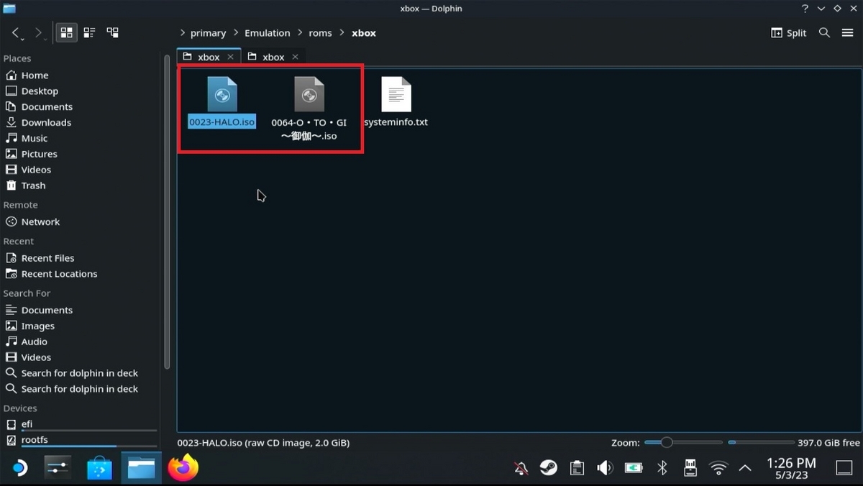Go forward with the forward arrow
The height and width of the screenshot is (486, 863).
[38, 33]
